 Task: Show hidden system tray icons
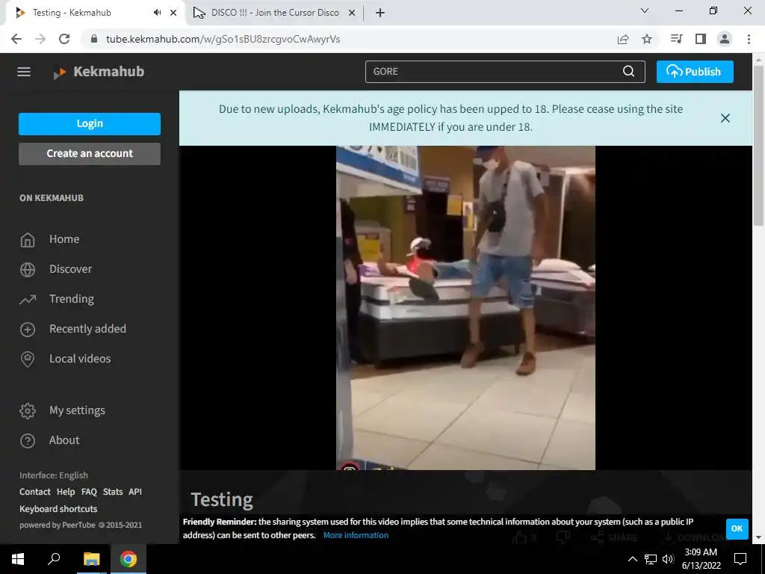click(632, 559)
